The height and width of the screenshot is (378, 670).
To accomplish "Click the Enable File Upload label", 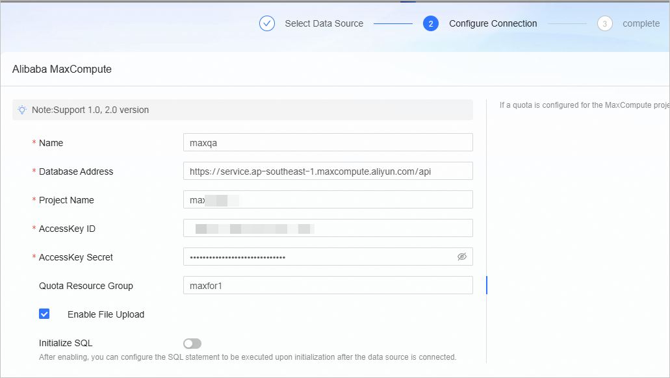I will click(x=106, y=314).
